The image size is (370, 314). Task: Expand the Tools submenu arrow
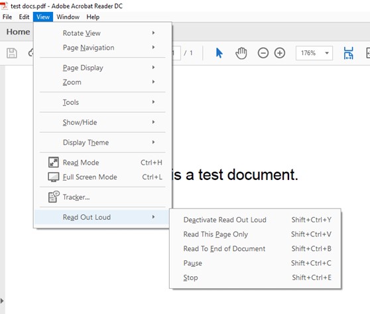pyautogui.click(x=154, y=102)
